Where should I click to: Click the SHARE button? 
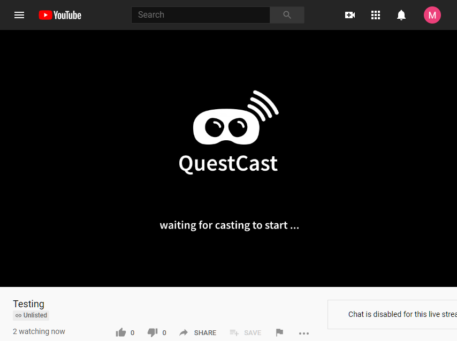197,332
